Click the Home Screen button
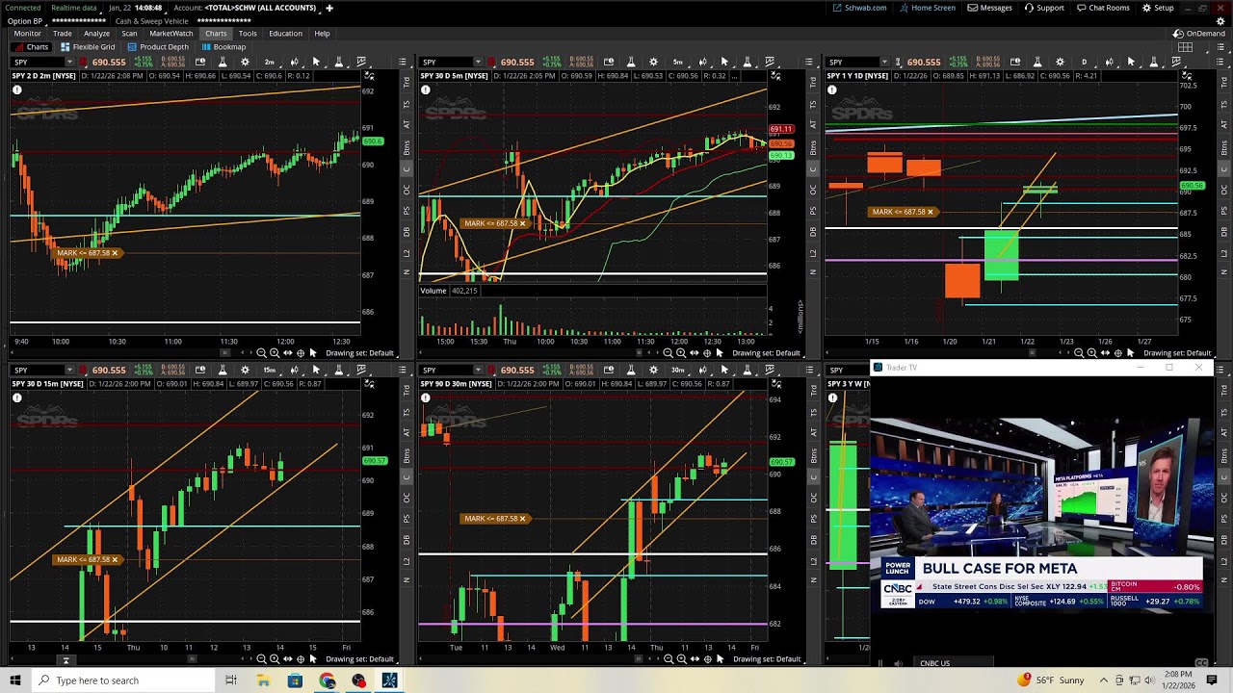This screenshot has width=1233, height=693. pos(928,8)
